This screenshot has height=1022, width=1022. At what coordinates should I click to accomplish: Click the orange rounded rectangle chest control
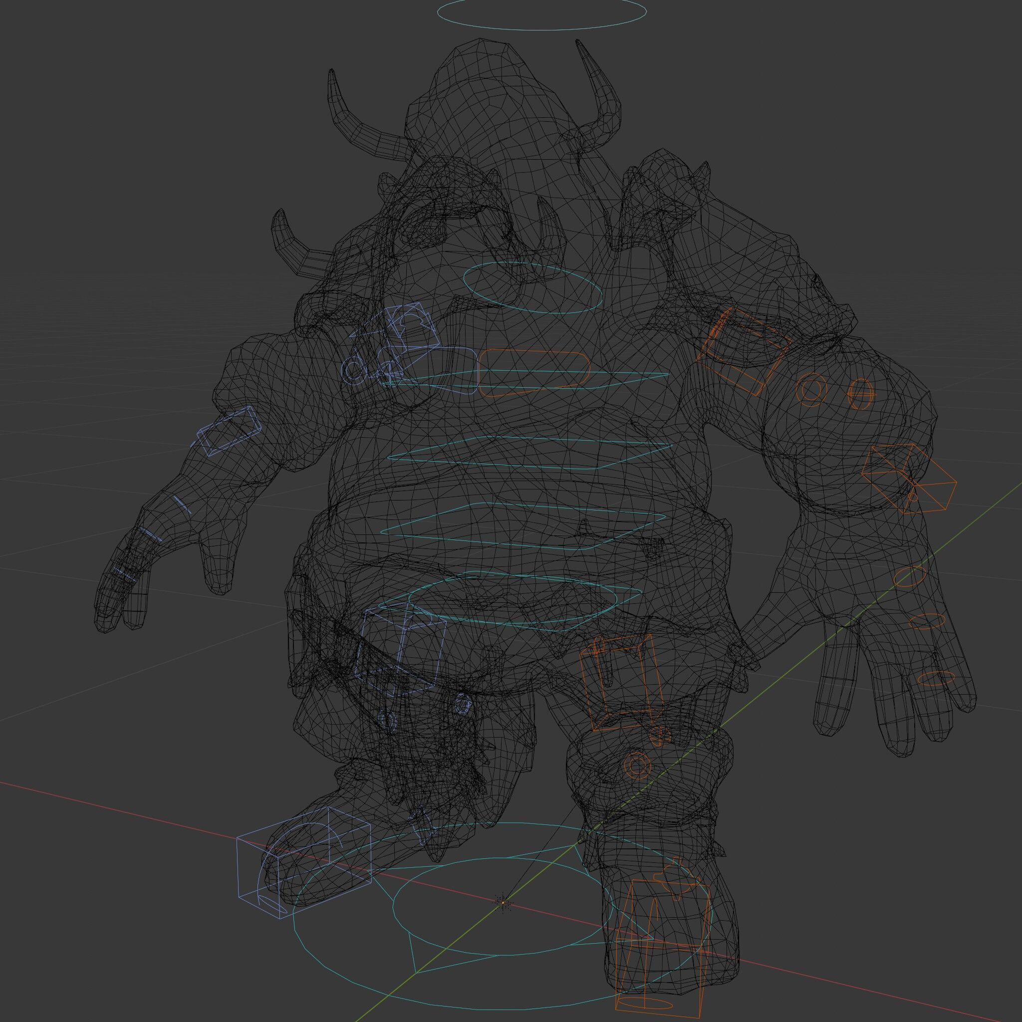[x=534, y=374]
